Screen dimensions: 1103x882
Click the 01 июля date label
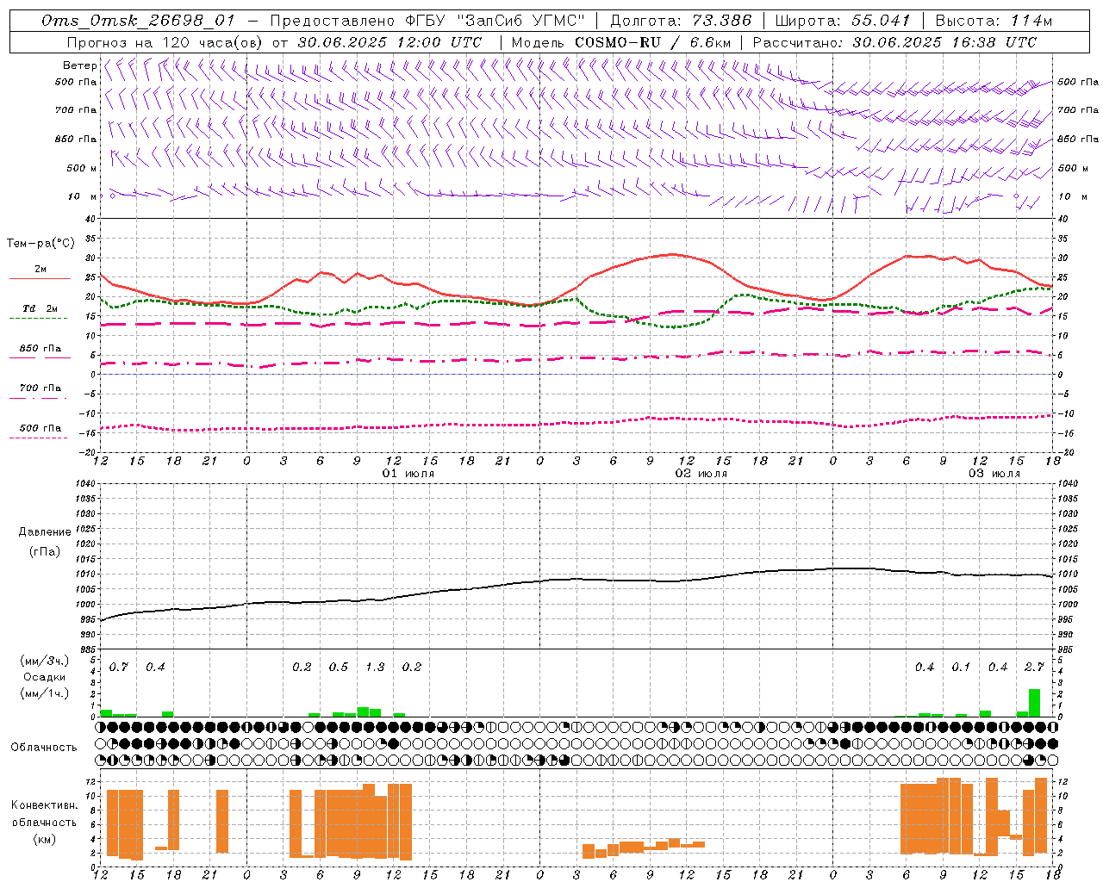[x=408, y=474]
